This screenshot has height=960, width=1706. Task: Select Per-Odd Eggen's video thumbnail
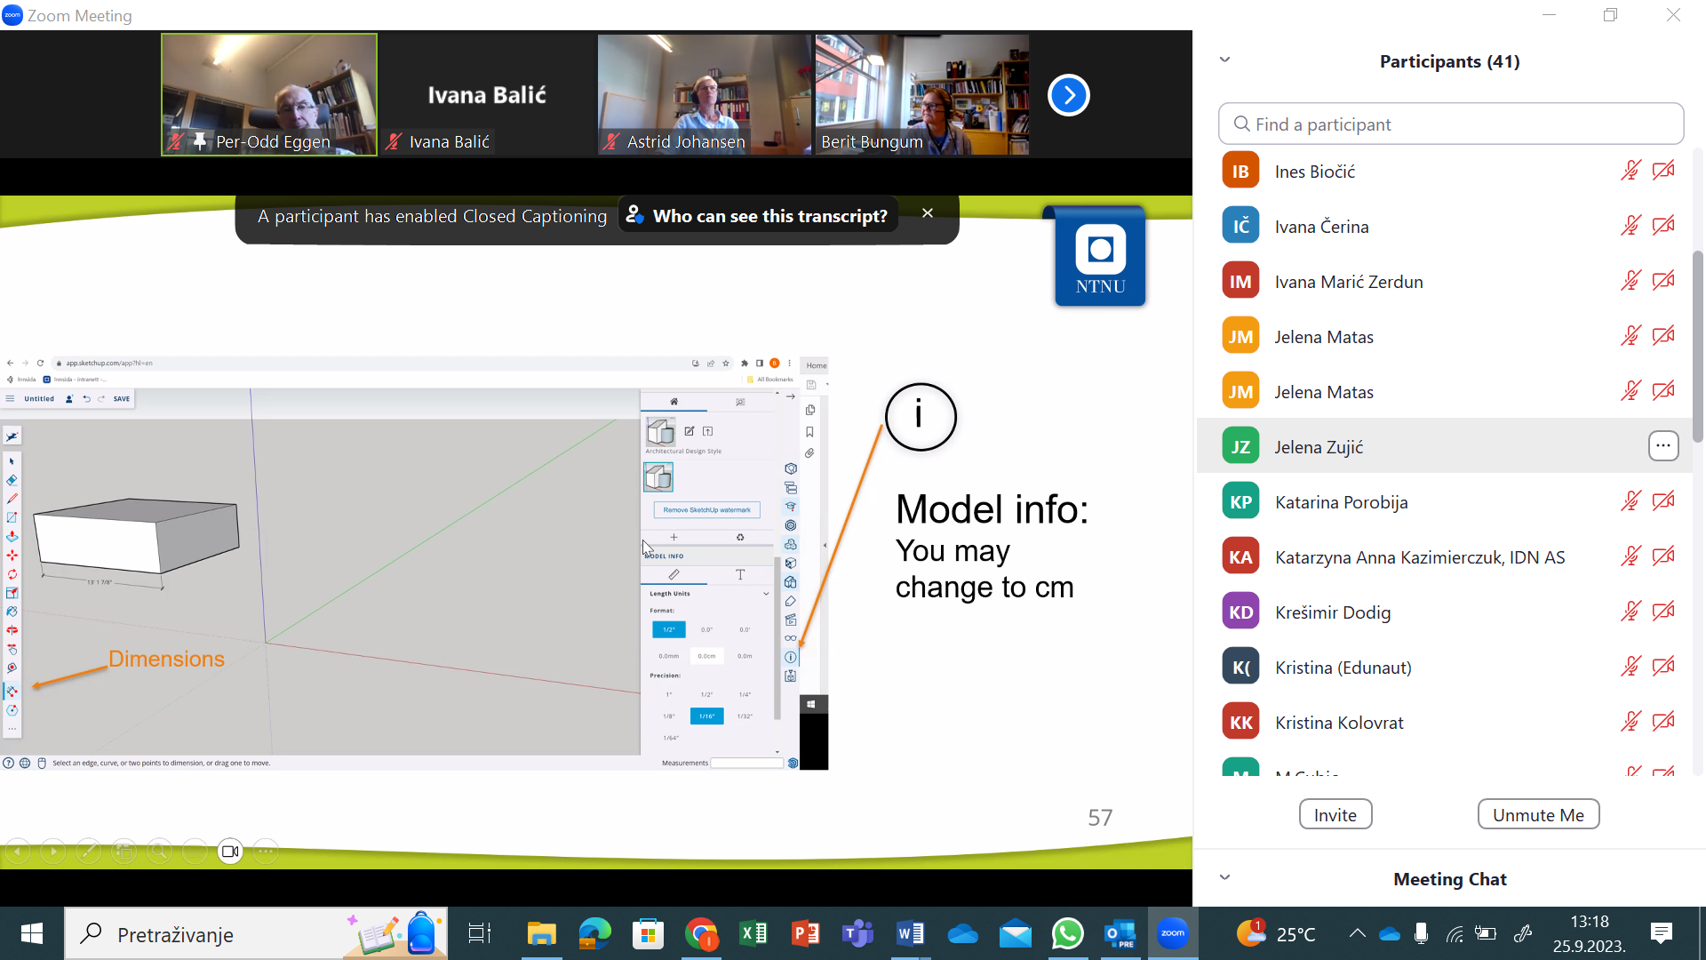269,94
